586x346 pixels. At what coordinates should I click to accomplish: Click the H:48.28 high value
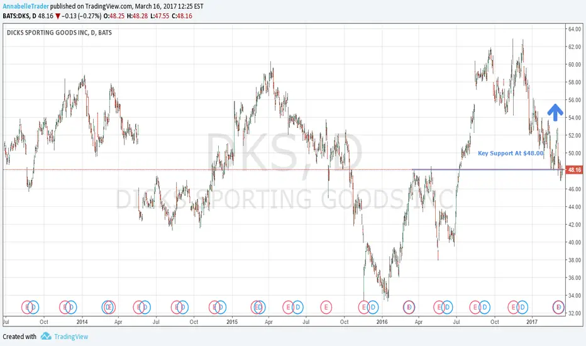pos(137,16)
